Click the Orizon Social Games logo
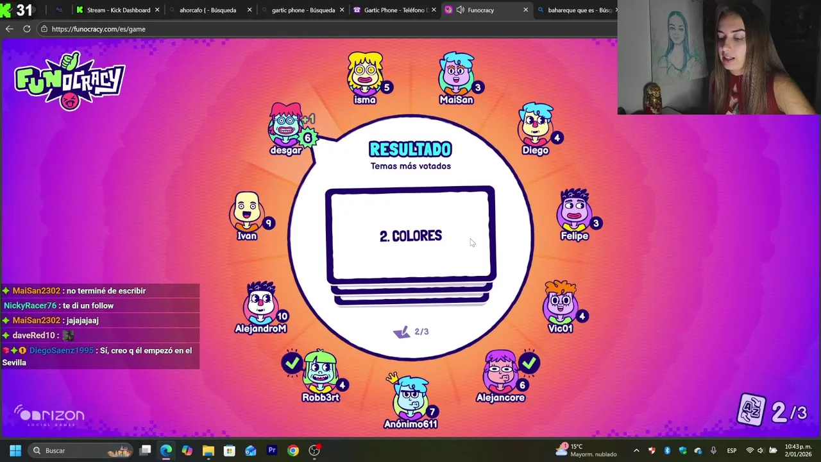Viewport: 821px width, 462px height. coord(49,416)
